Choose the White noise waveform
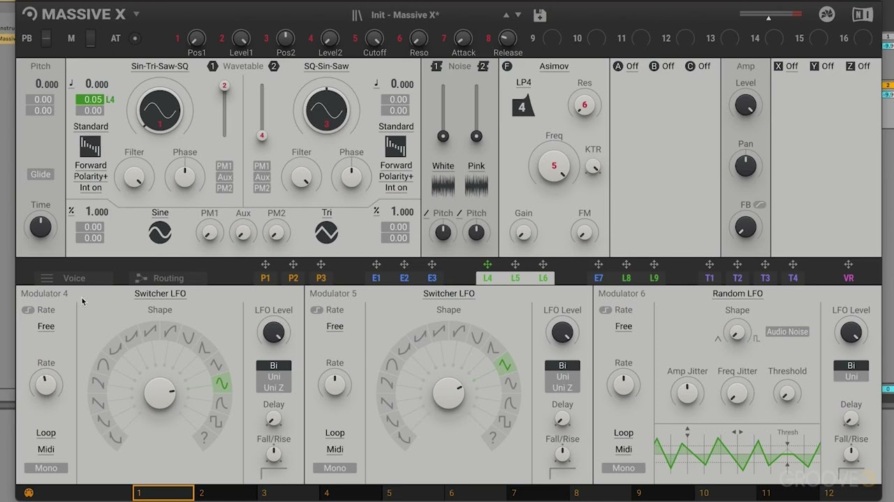Viewport: 894px width, 502px height. point(443,185)
